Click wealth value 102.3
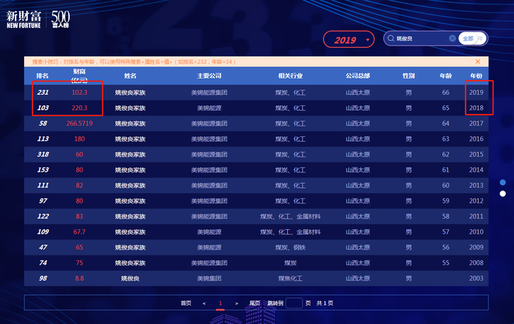The width and height of the screenshot is (514, 324). (x=79, y=93)
